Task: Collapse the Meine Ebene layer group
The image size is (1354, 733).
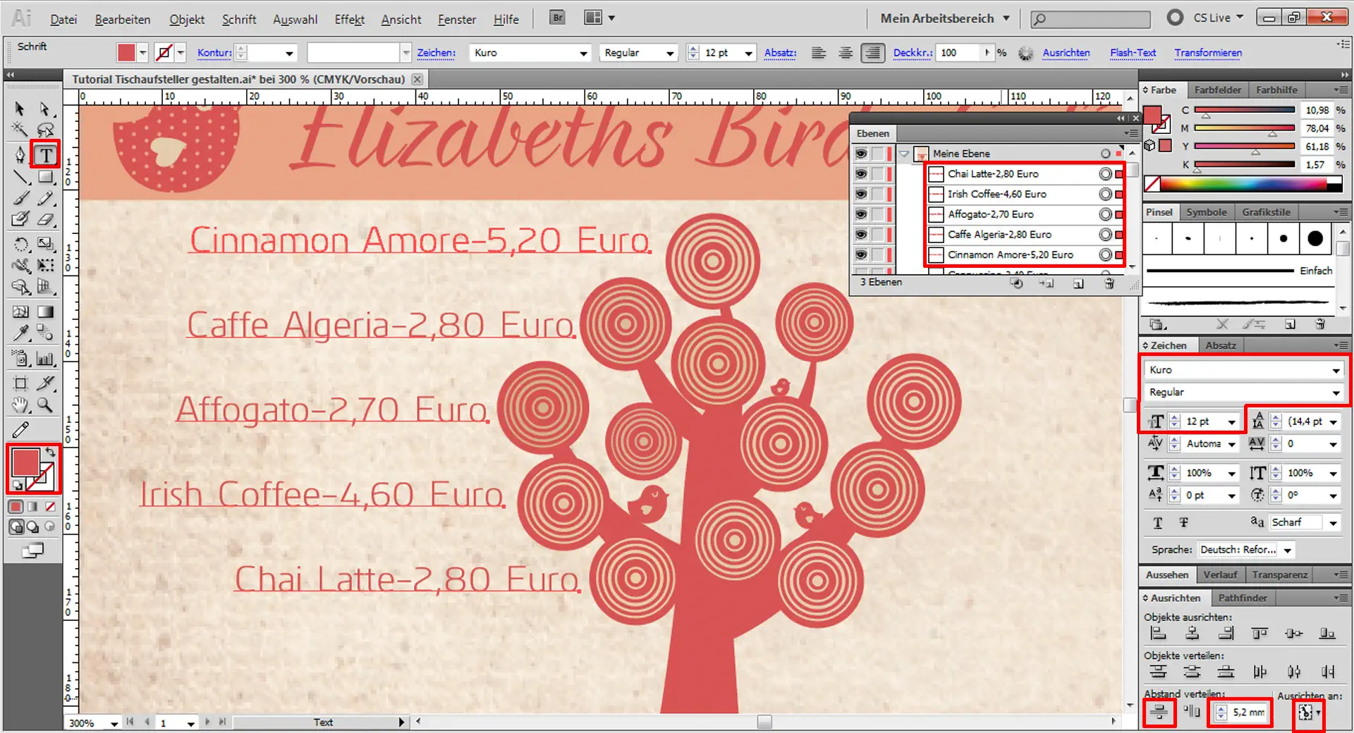Action: click(x=903, y=154)
